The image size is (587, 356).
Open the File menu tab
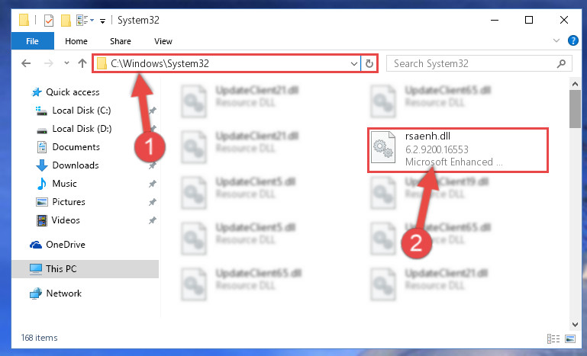click(x=33, y=41)
